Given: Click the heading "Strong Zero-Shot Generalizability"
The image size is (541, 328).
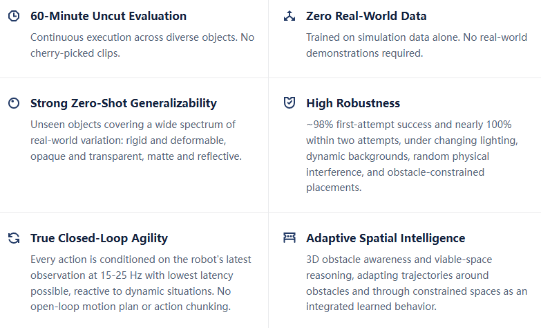Looking at the screenshot, I should click(x=124, y=103).
